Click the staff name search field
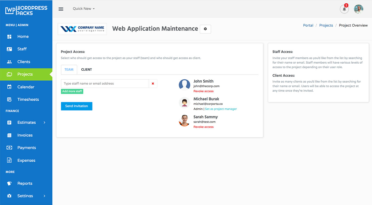Screen dimensions: 372x205 [x=105, y=83]
